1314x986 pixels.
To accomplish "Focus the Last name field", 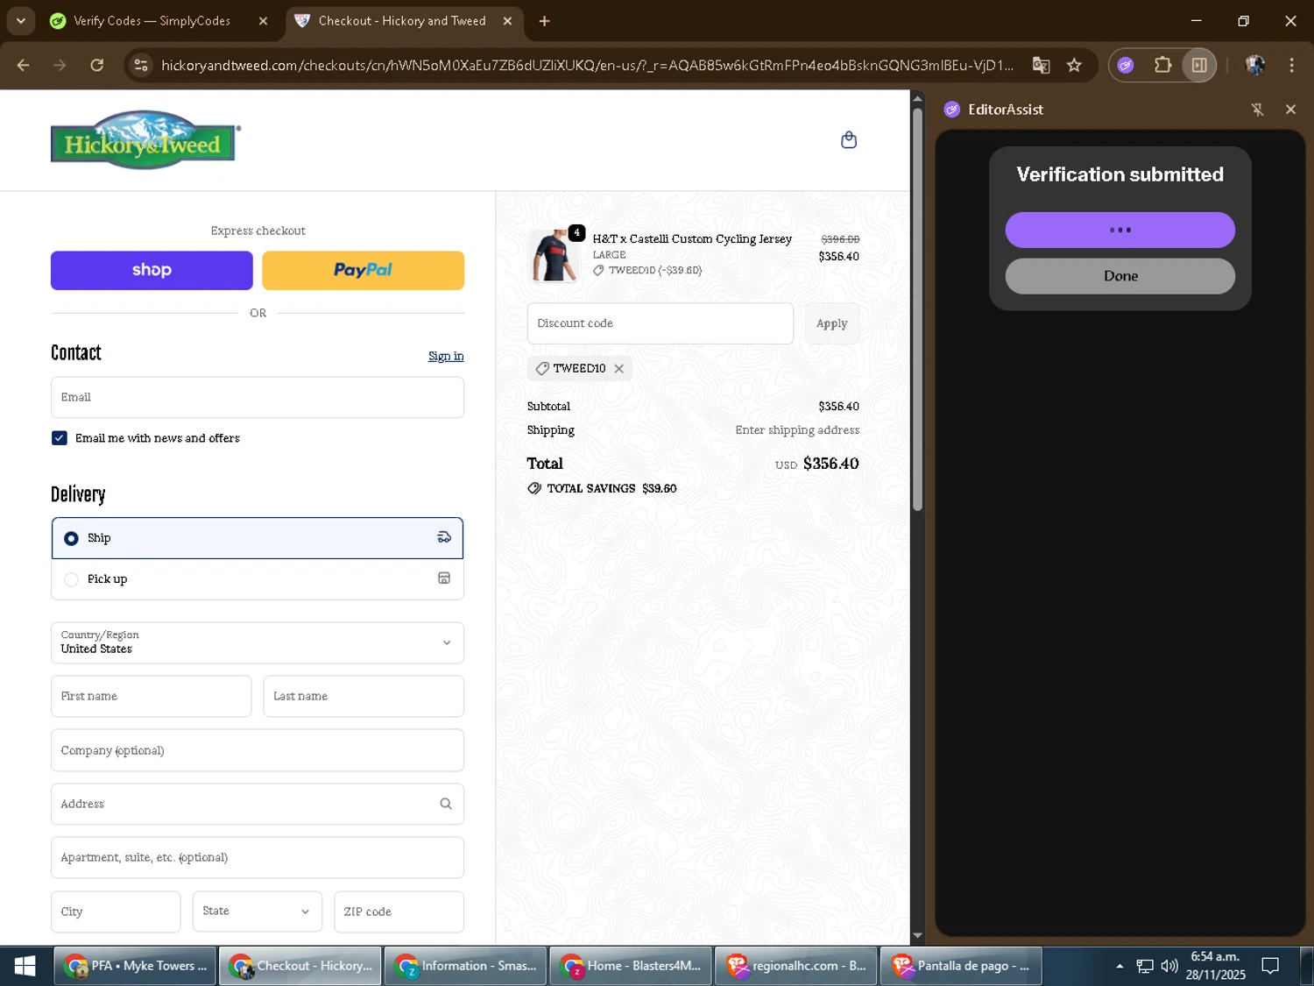I will tap(364, 696).
